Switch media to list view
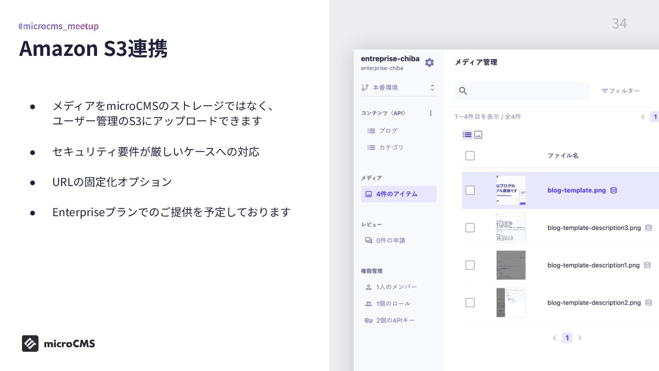The image size is (659, 371). click(467, 135)
